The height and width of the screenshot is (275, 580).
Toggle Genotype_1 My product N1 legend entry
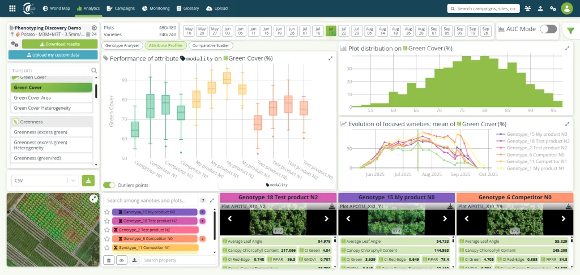tap(530, 168)
